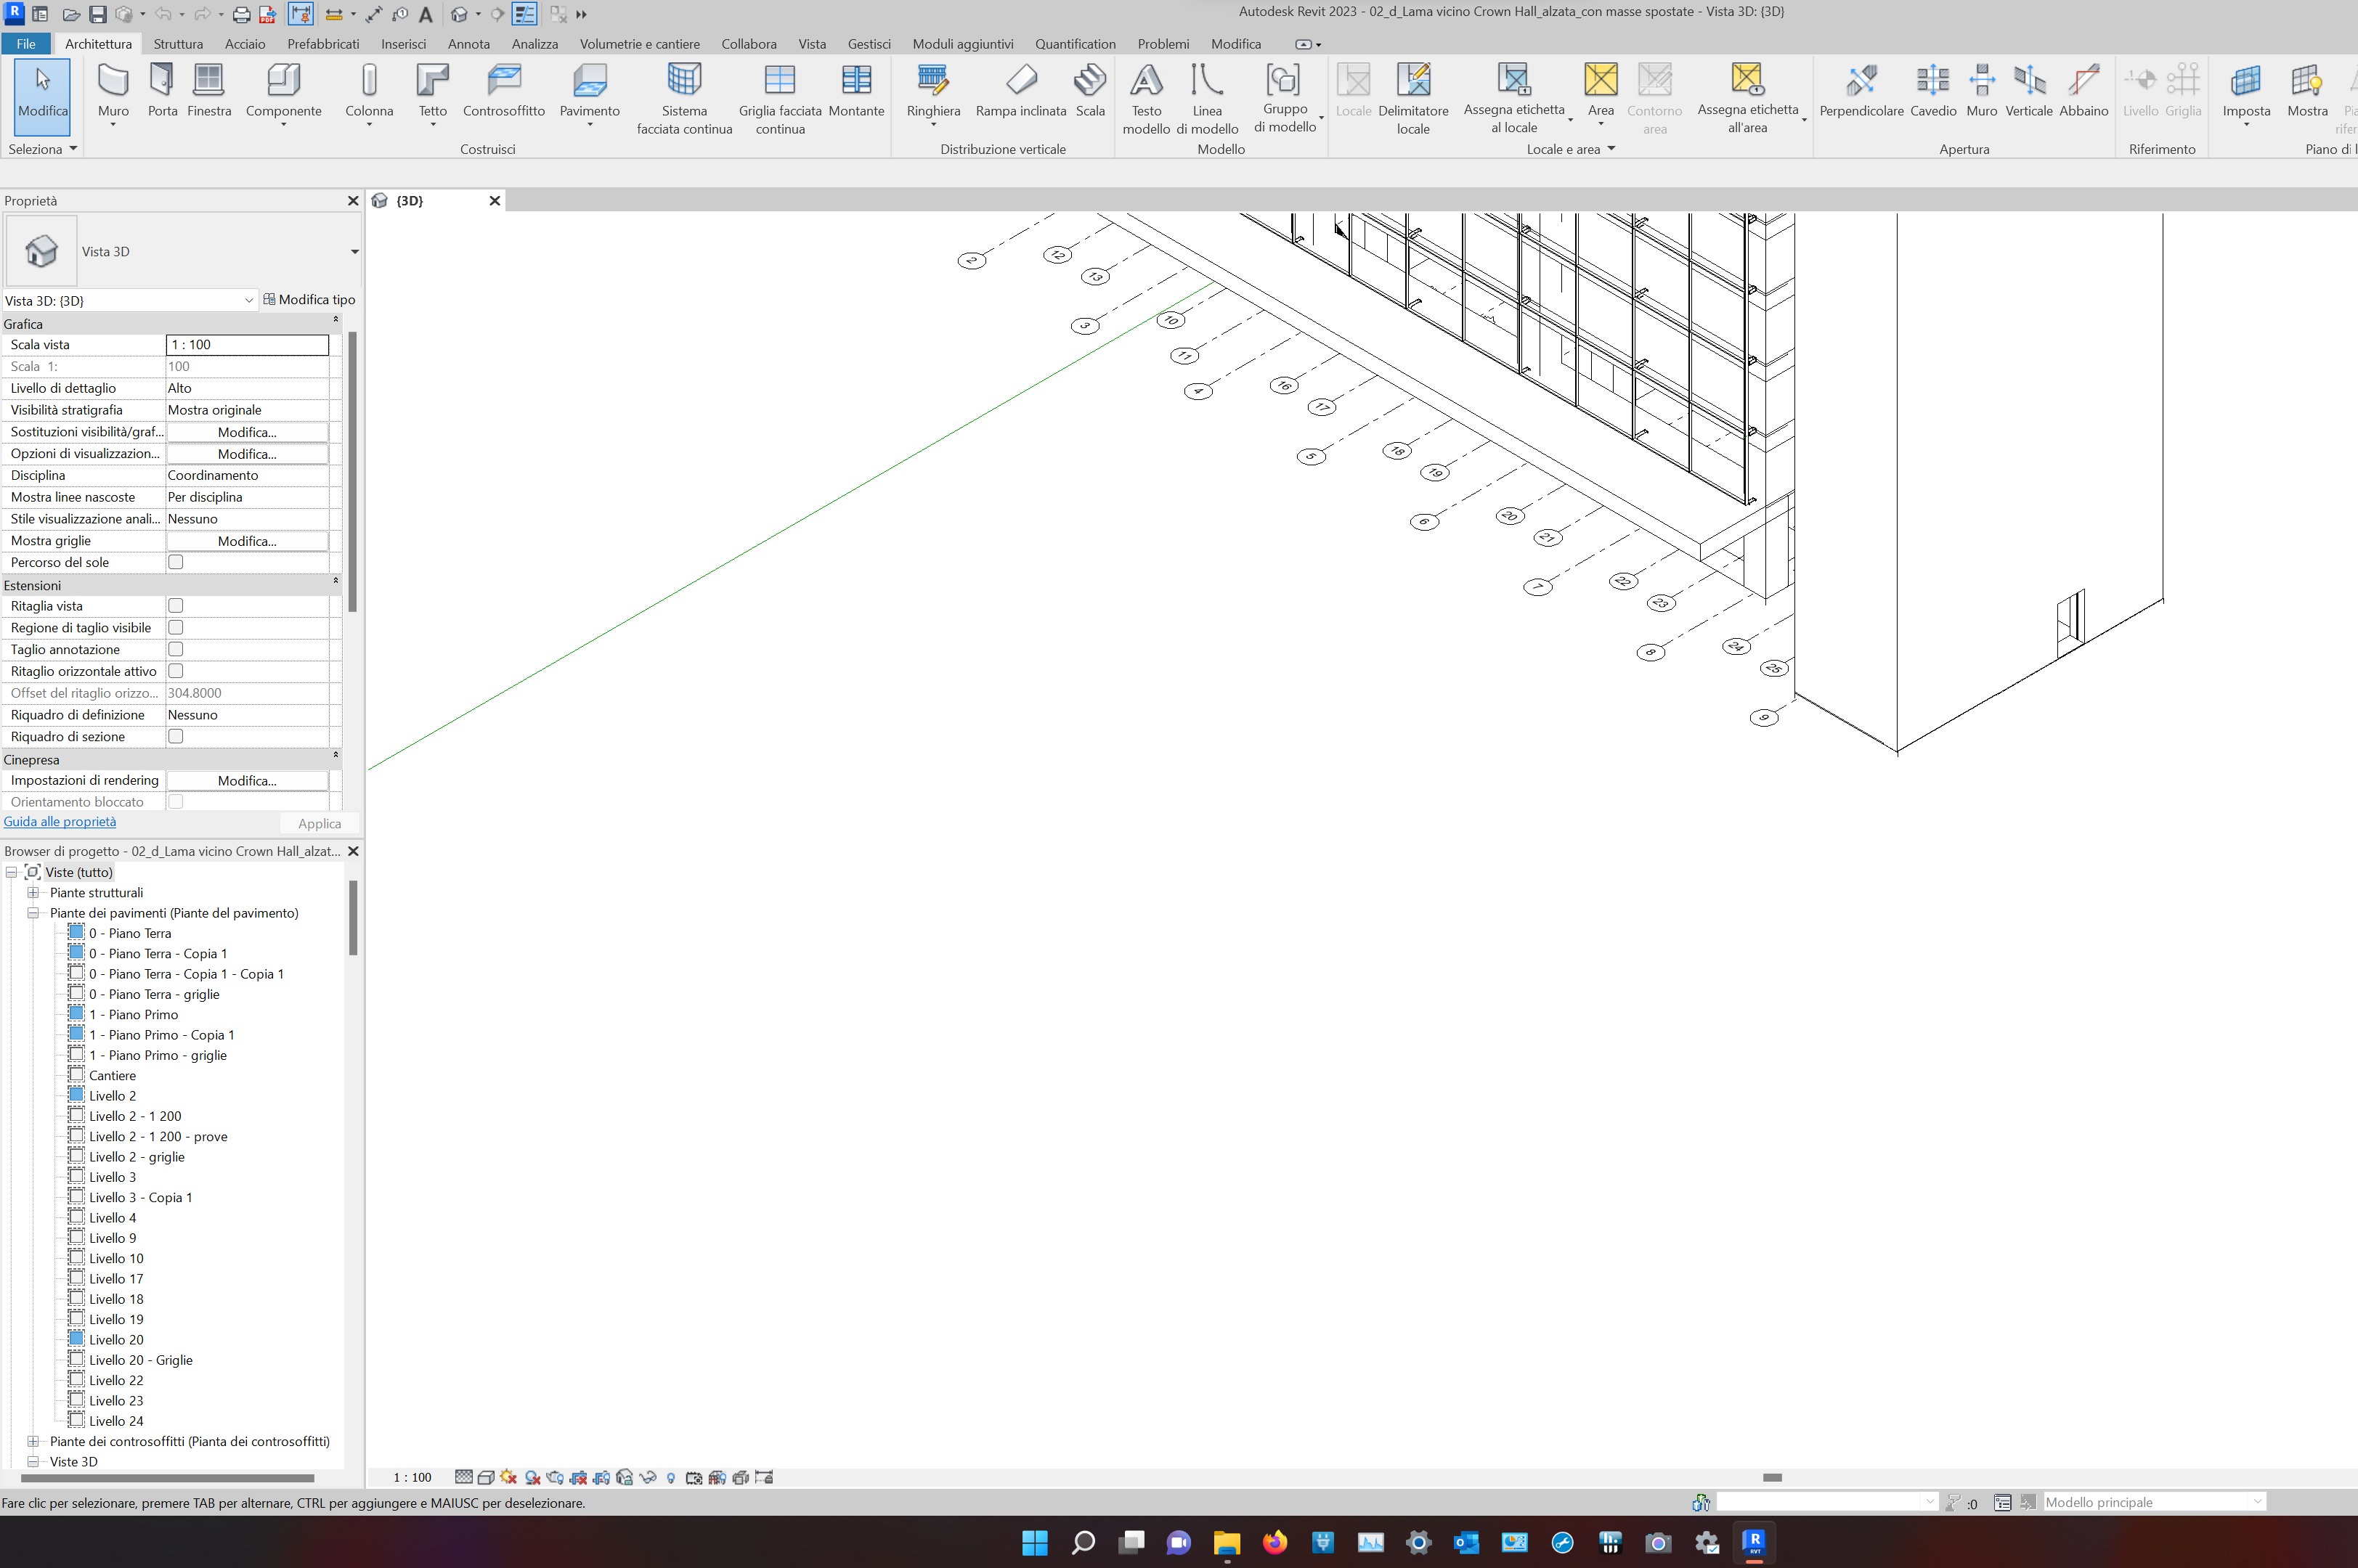Enable Ritaglia vista checkbox

click(176, 606)
